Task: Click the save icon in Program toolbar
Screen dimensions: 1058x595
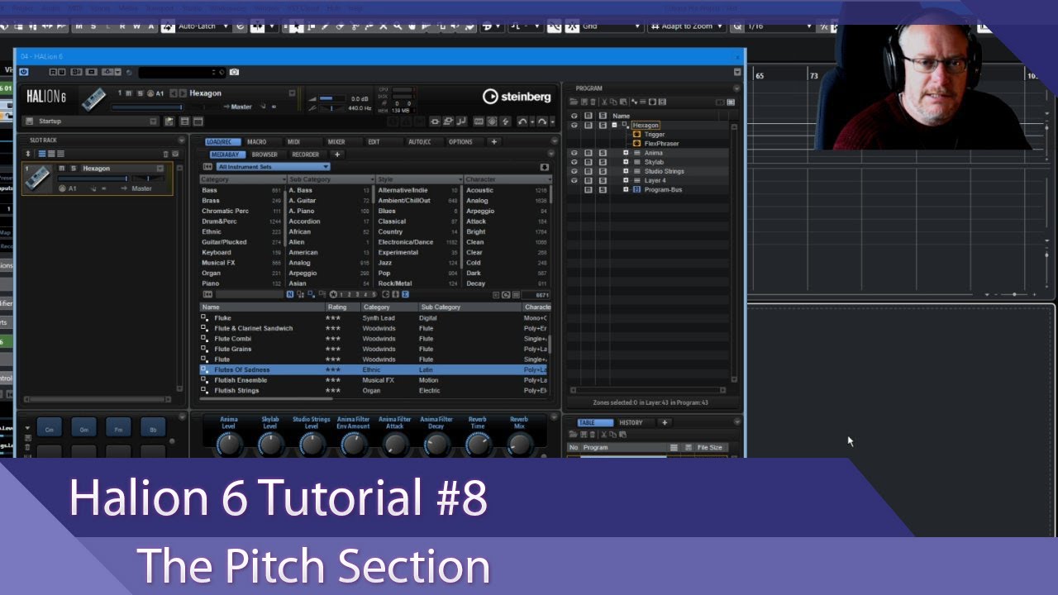Action: click(584, 102)
